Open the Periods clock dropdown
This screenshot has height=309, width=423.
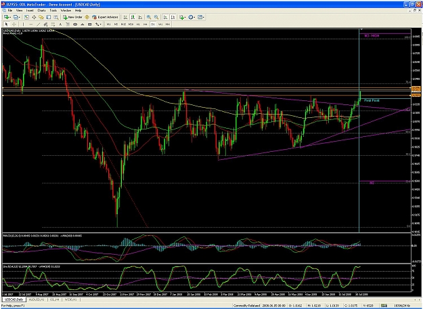192,17
